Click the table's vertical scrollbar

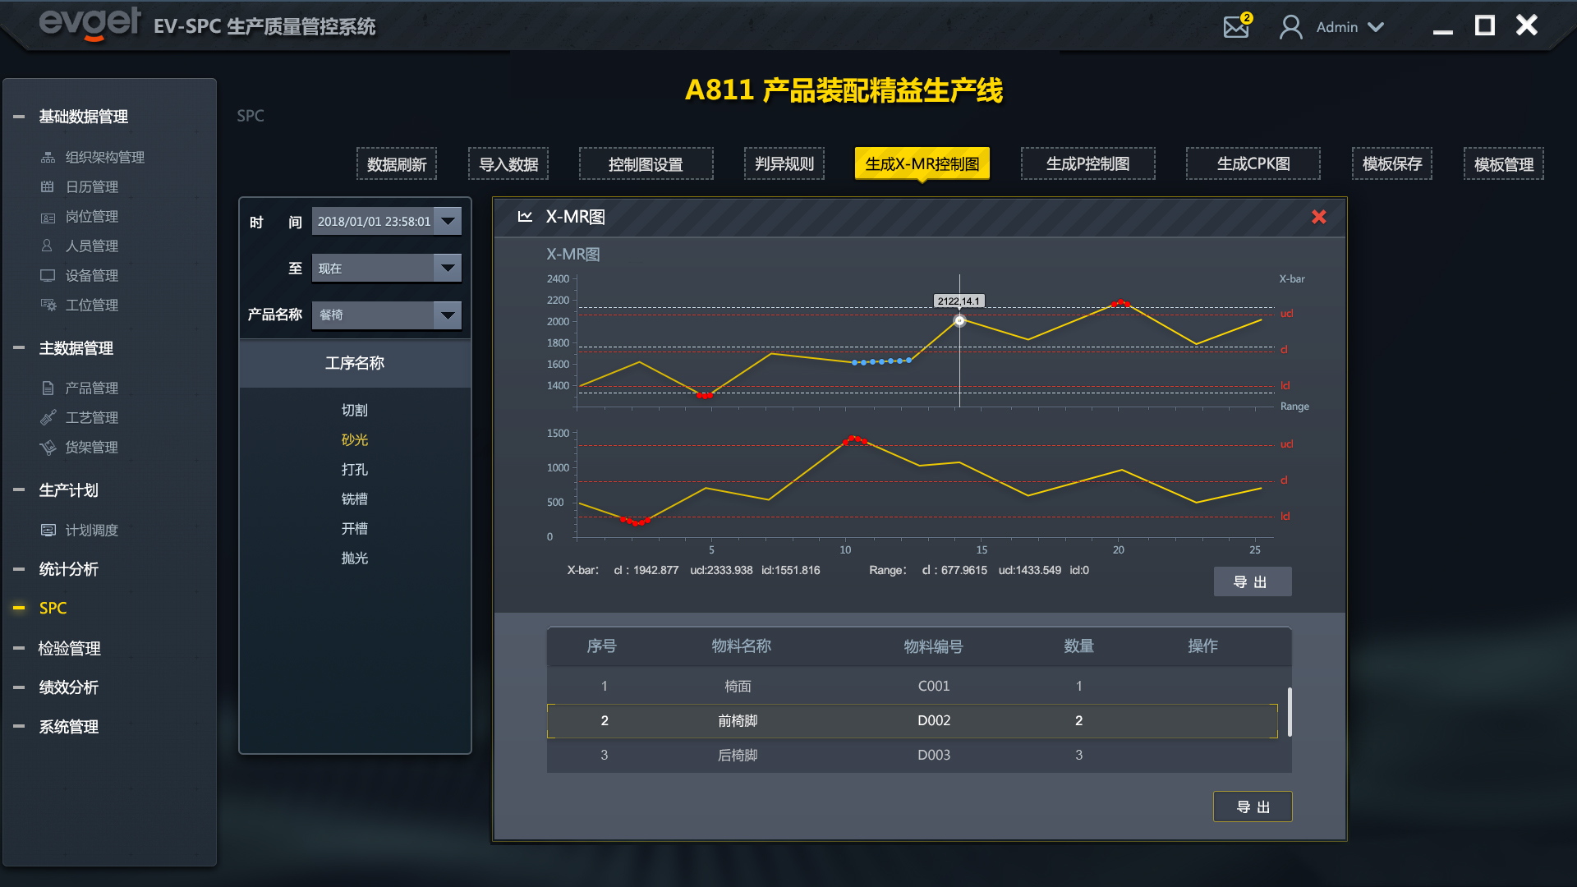coord(1289,711)
